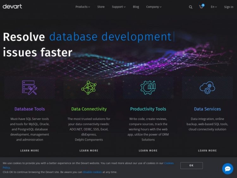Click the Productivity Tools gear chart icon

(x=148, y=88)
